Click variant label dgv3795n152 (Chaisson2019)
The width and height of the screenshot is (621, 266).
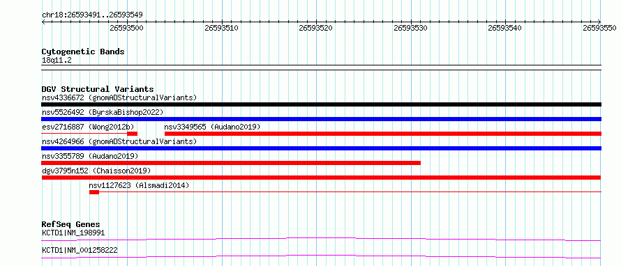(x=96, y=171)
